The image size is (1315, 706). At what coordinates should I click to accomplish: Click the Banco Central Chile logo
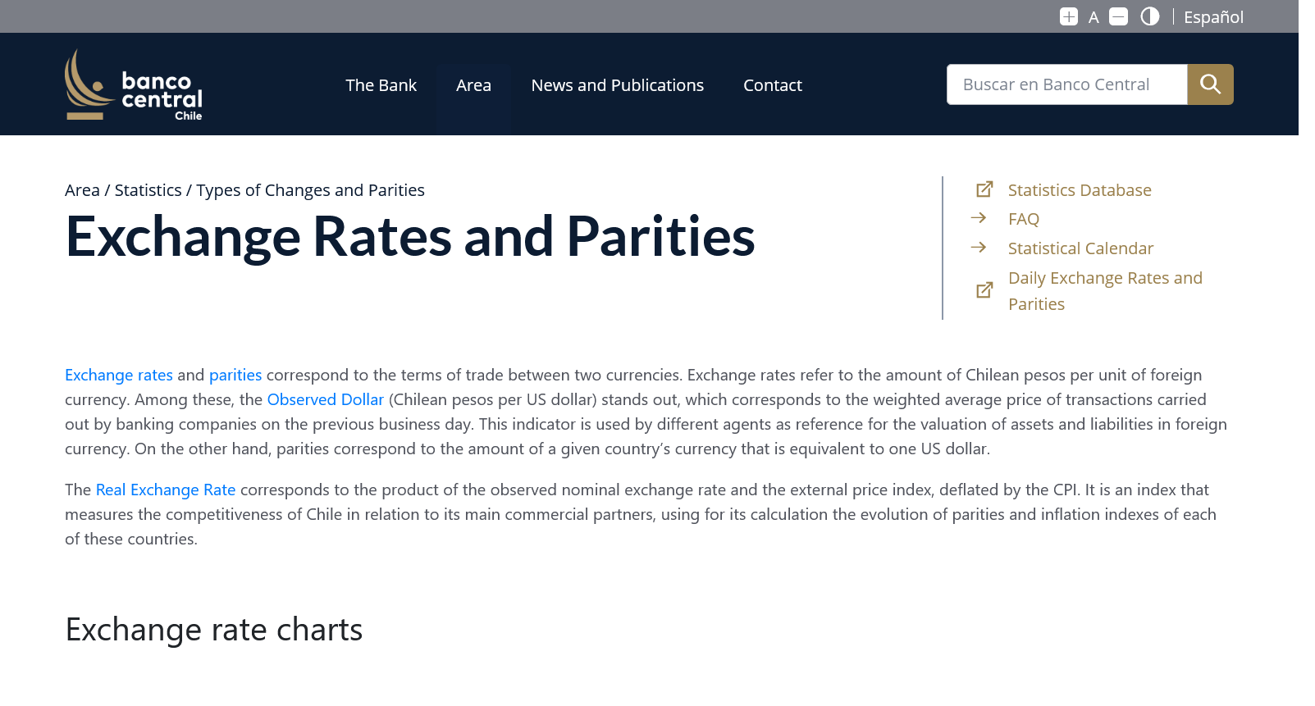tap(134, 85)
